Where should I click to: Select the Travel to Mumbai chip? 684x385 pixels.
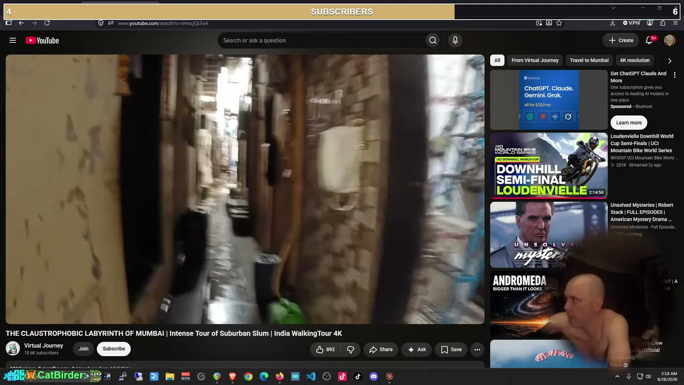click(x=589, y=60)
